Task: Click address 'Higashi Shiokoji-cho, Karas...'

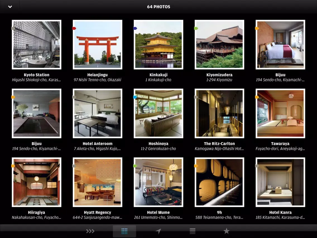Action: 37,80
